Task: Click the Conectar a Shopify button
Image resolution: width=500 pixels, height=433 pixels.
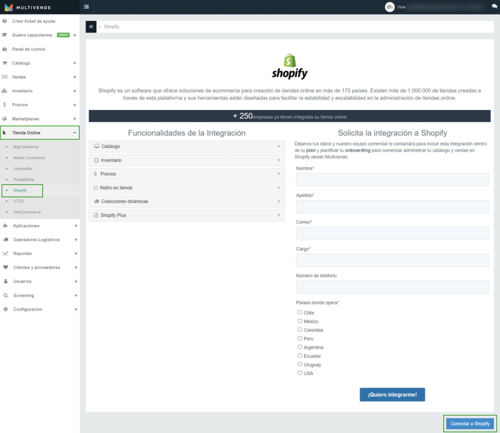Action: (x=470, y=424)
